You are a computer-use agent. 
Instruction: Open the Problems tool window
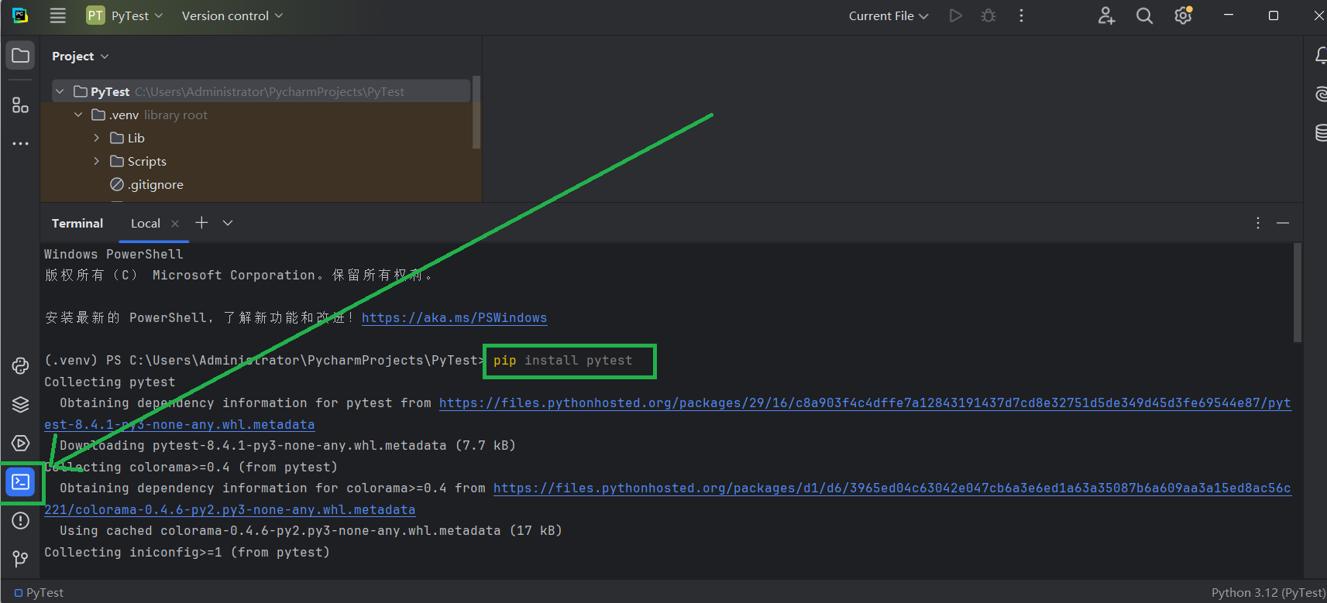click(x=21, y=520)
